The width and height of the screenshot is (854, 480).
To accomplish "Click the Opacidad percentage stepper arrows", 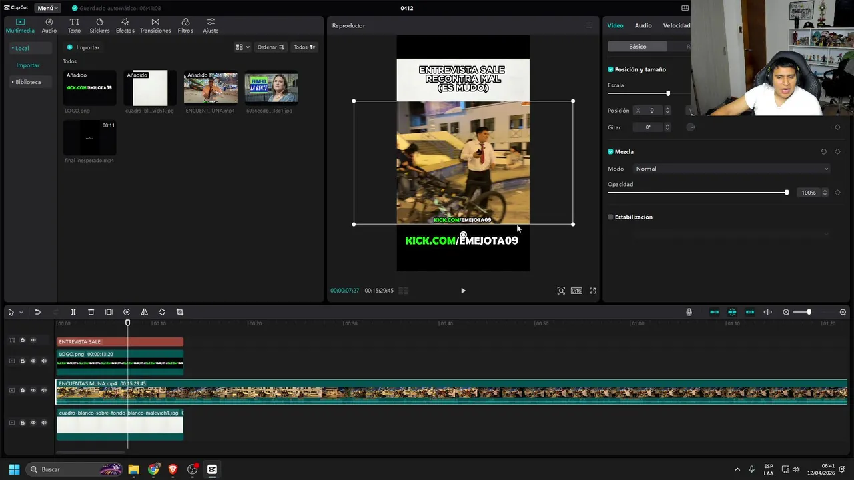I will pos(825,193).
